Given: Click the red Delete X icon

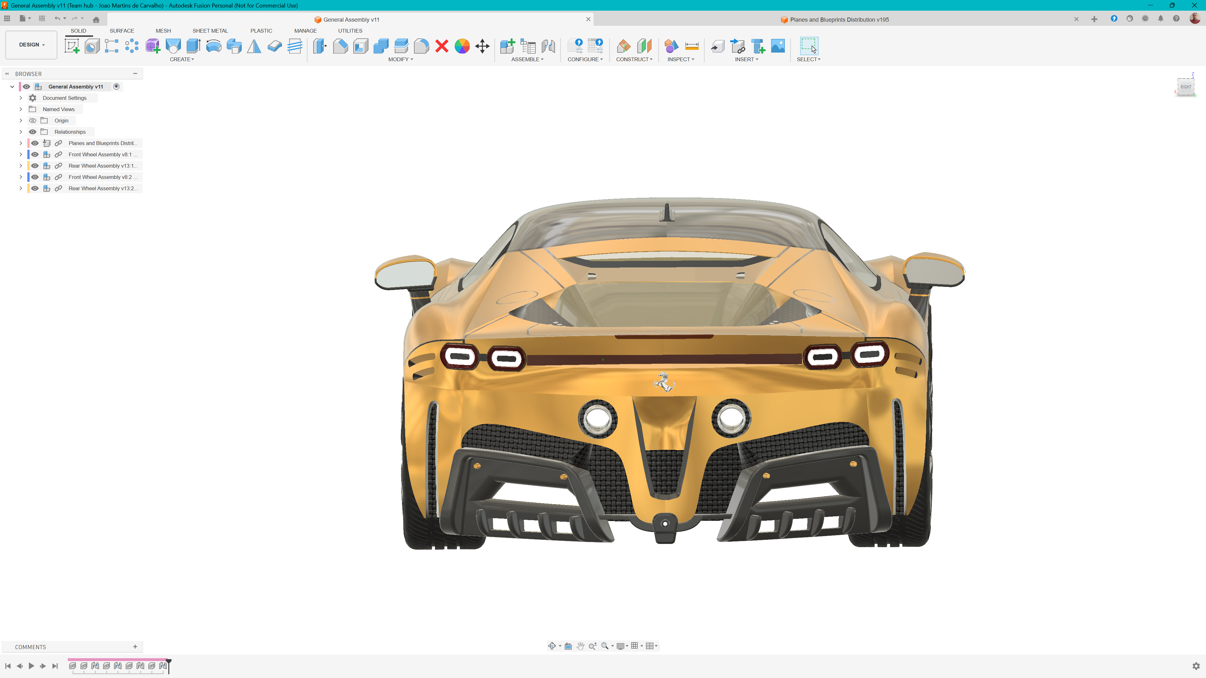Looking at the screenshot, I should coord(442,46).
